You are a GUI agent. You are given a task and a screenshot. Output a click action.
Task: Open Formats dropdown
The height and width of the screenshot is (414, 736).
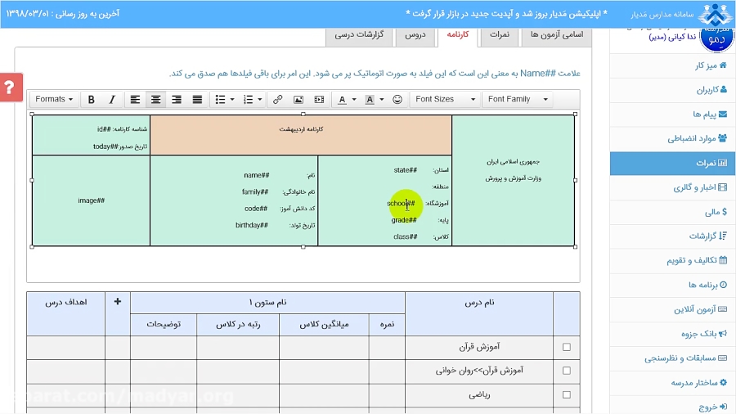54,100
